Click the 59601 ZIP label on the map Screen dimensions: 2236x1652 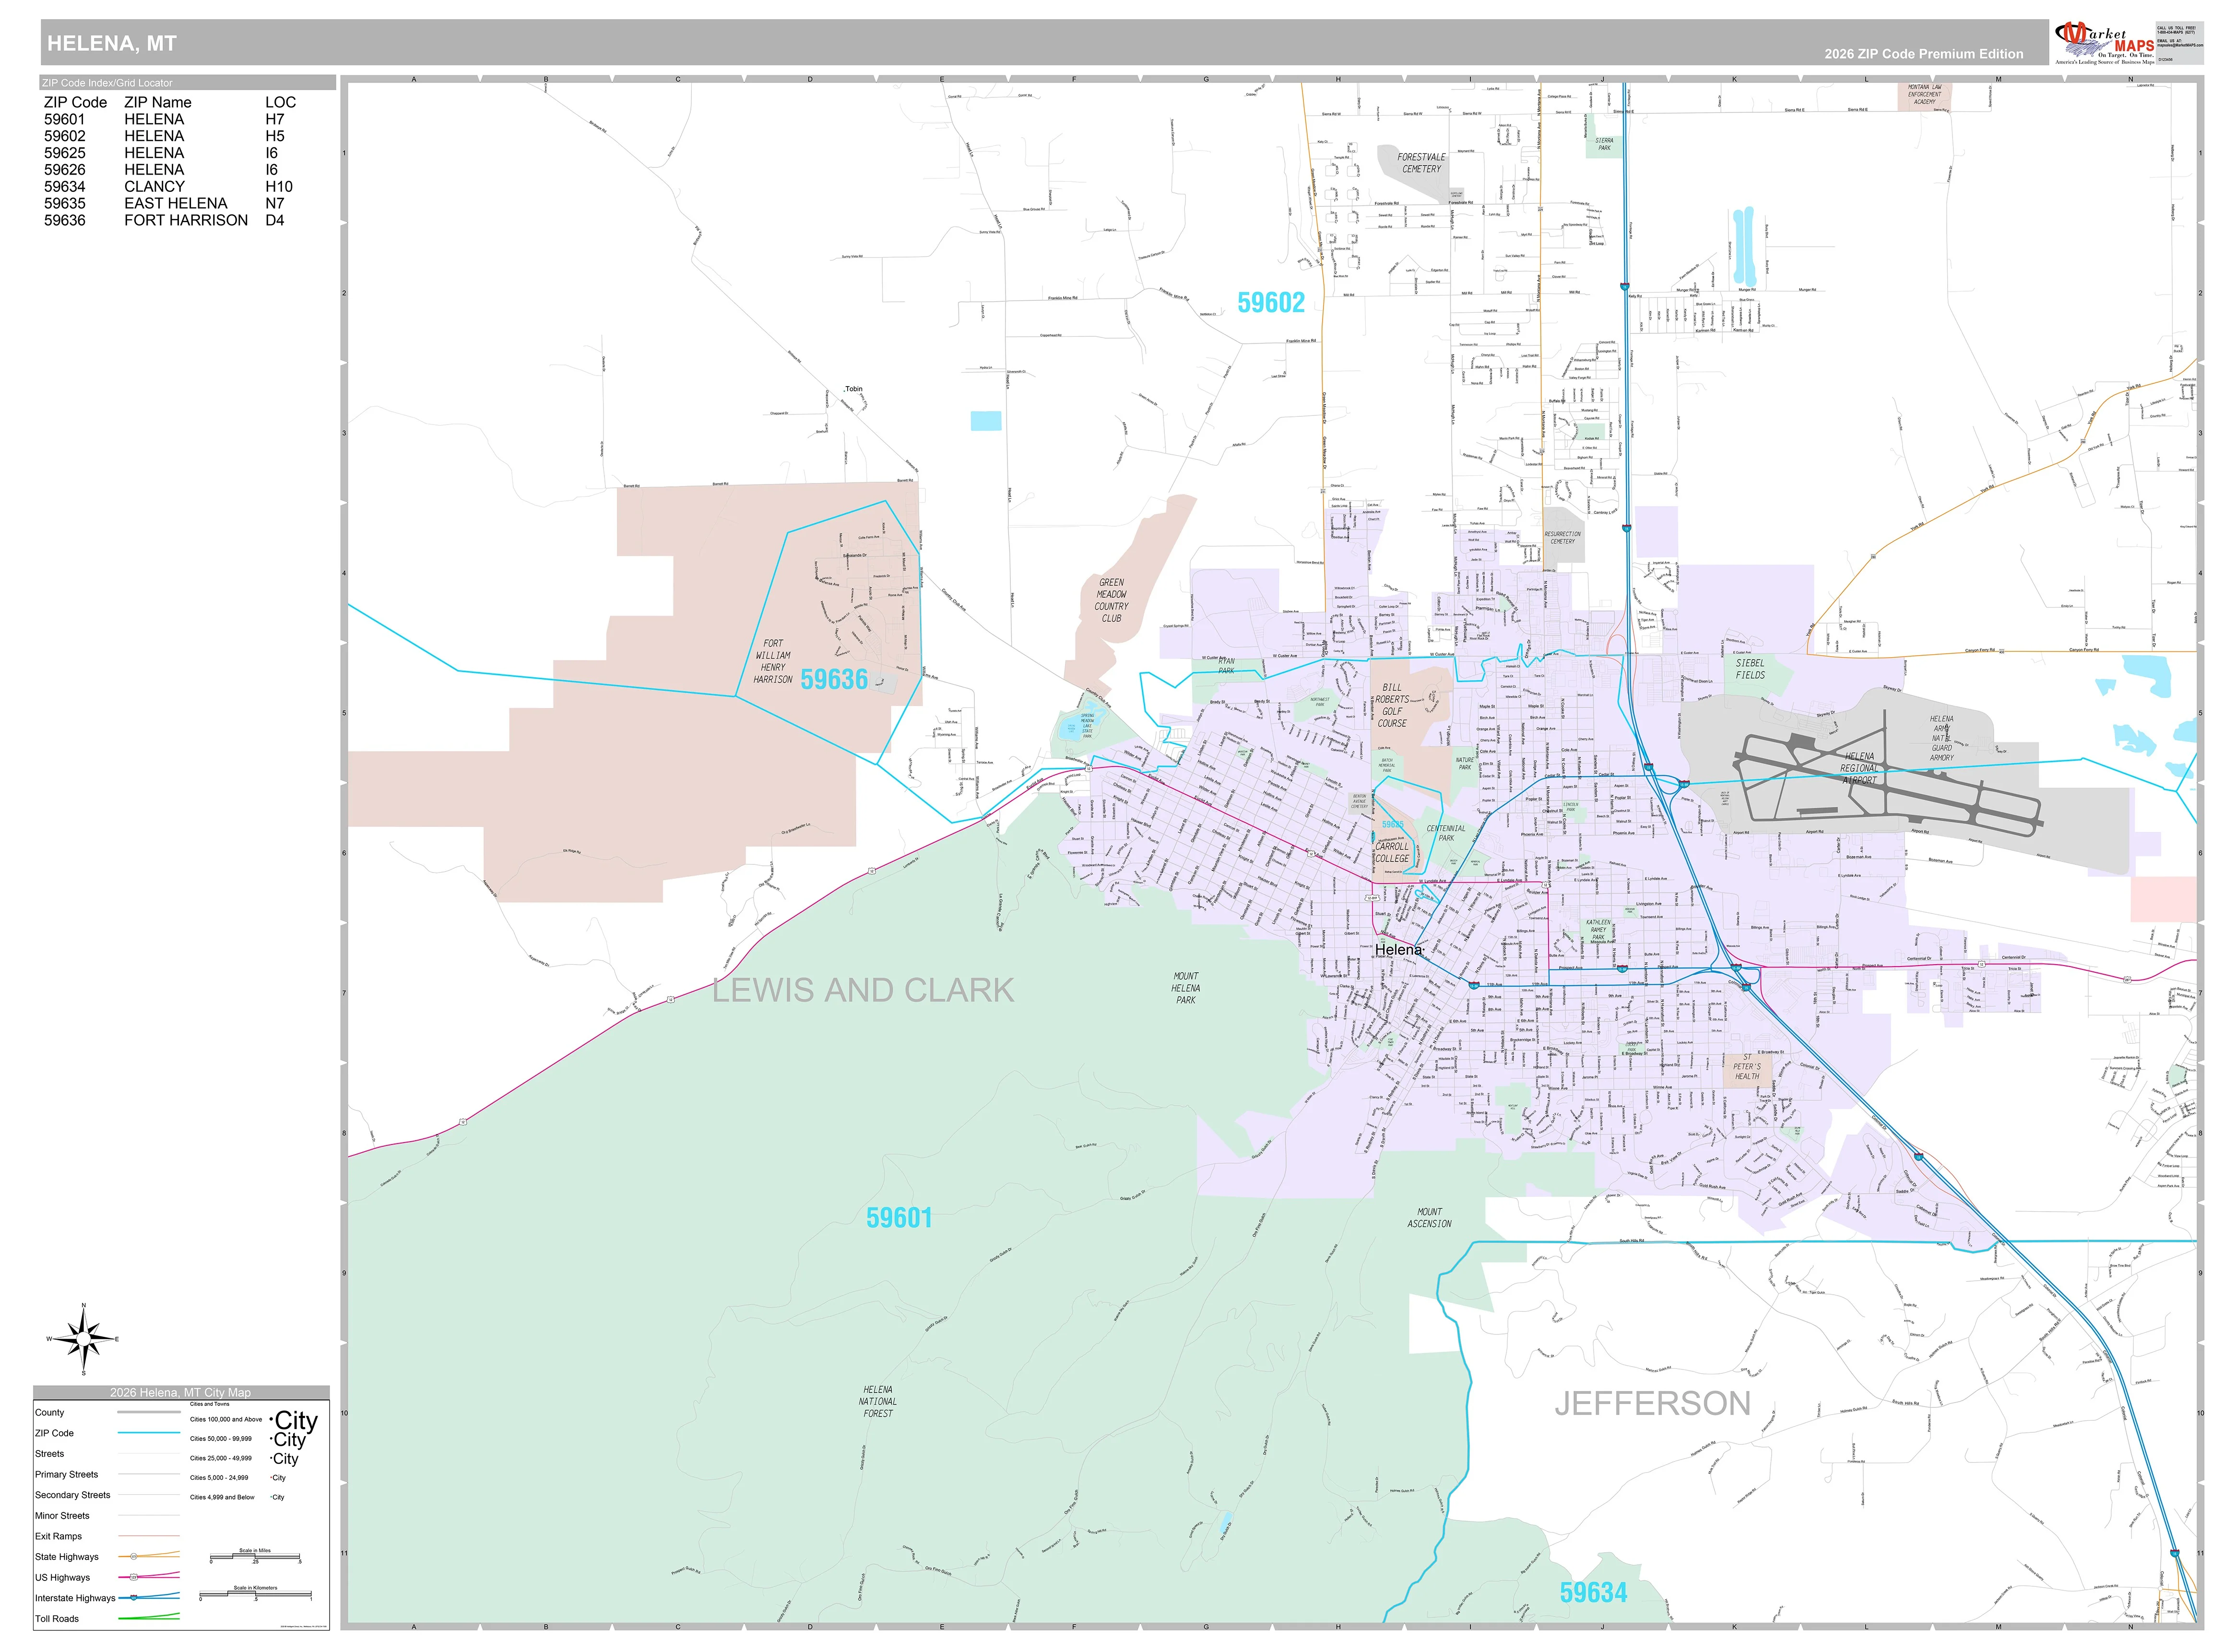tap(899, 1218)
